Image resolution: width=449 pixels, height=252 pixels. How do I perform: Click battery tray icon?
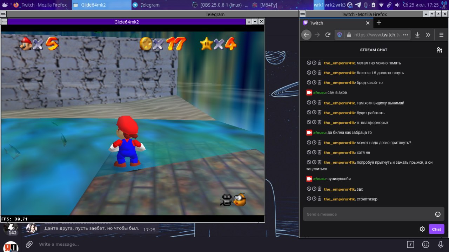tap(373, 5)
